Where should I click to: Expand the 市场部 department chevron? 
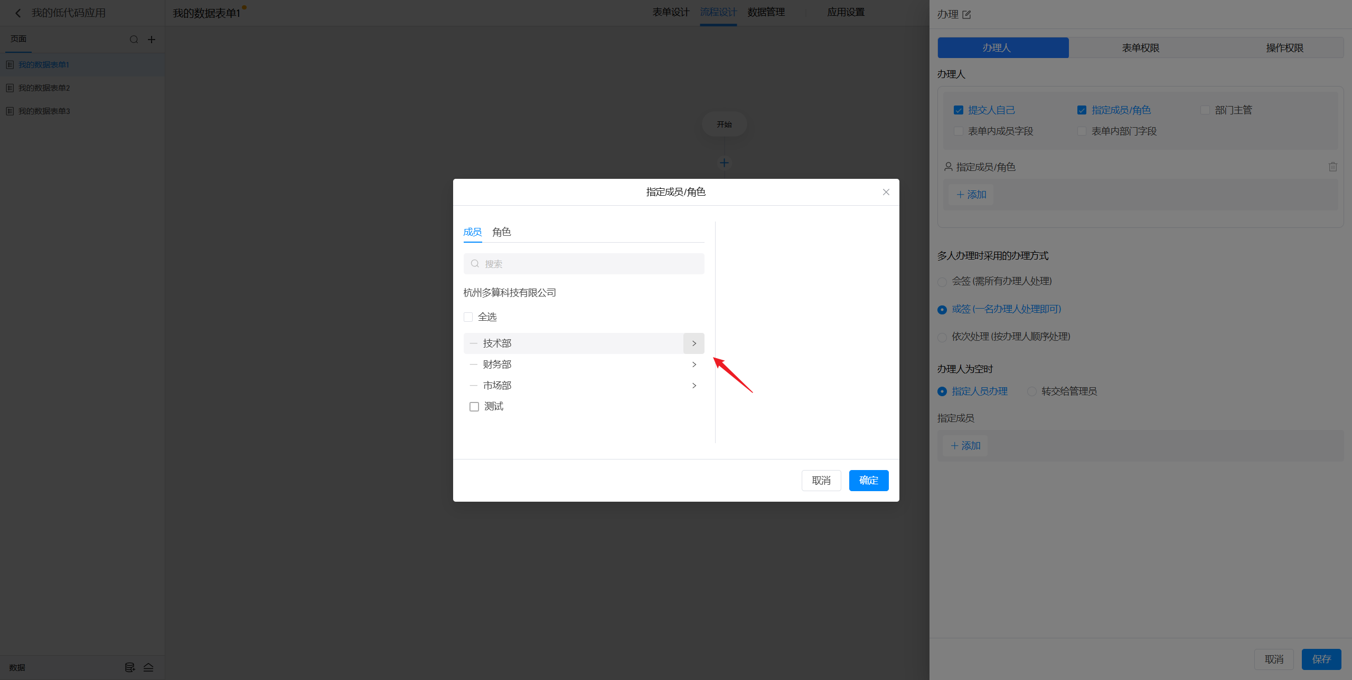[694, 386]
